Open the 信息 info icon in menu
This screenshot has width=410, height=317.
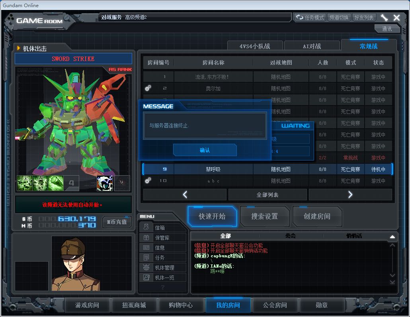click(146, 247)
